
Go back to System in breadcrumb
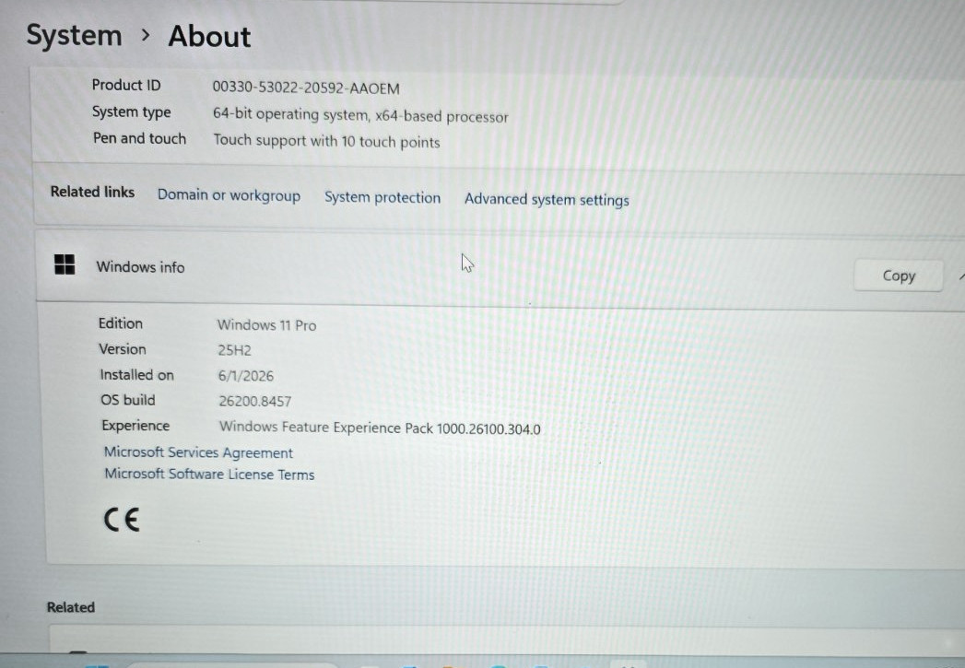[x=74, y=35]
